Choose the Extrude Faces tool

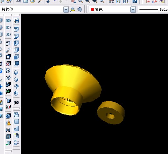[8, 43]
